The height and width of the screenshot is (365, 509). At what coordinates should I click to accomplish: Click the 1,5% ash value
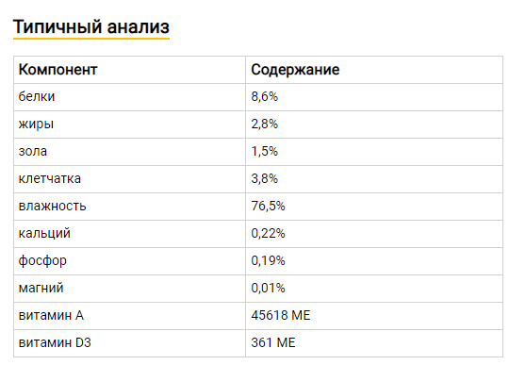[x=265, y=151]
